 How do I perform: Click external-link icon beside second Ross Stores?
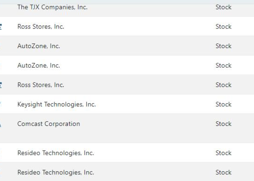[x=1, y=85]
